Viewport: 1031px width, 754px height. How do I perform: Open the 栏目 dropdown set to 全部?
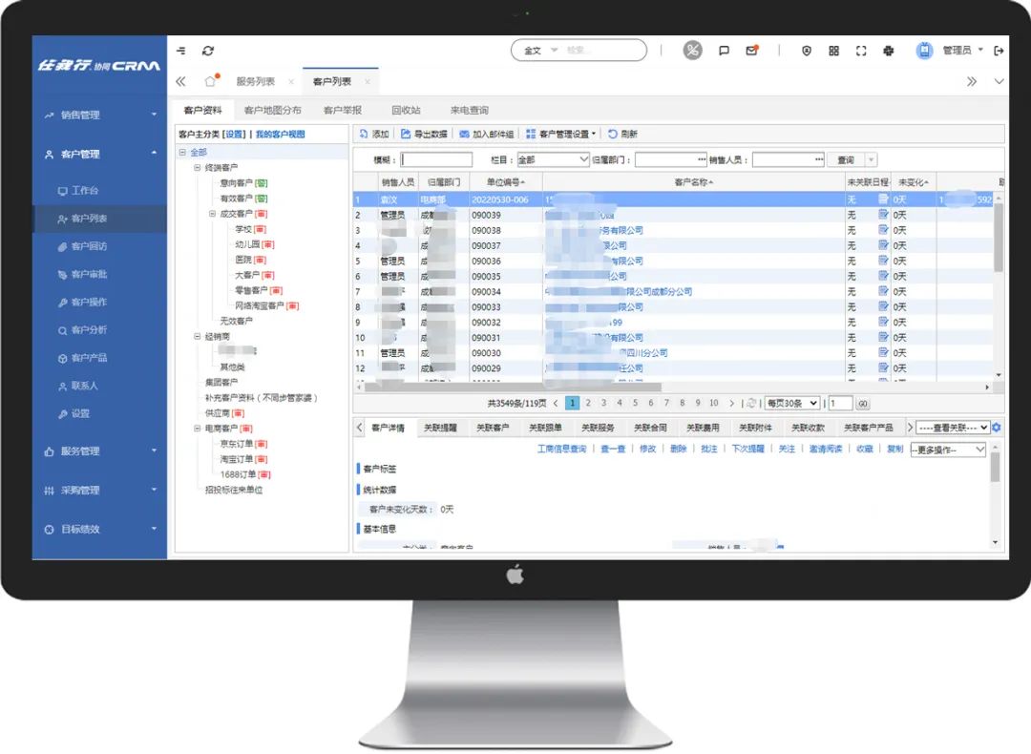tap(553, 160)
